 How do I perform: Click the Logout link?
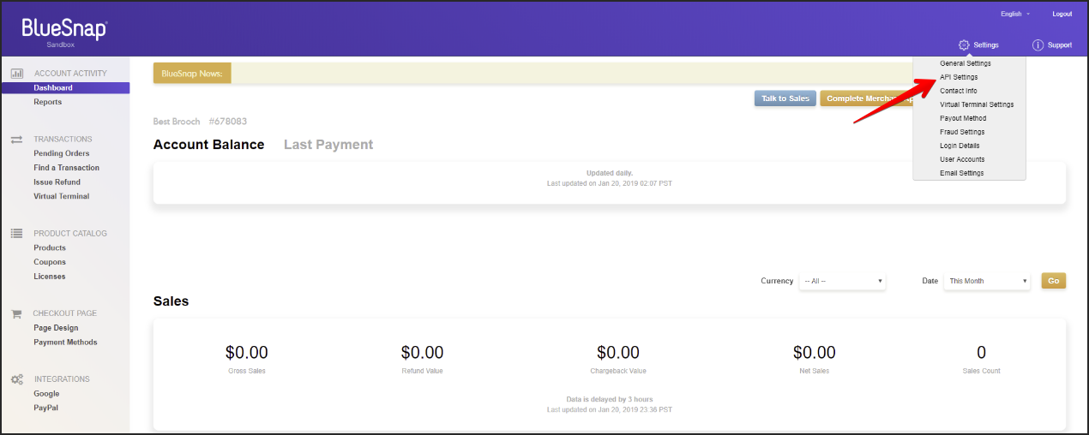click(x=1062, y=14)
